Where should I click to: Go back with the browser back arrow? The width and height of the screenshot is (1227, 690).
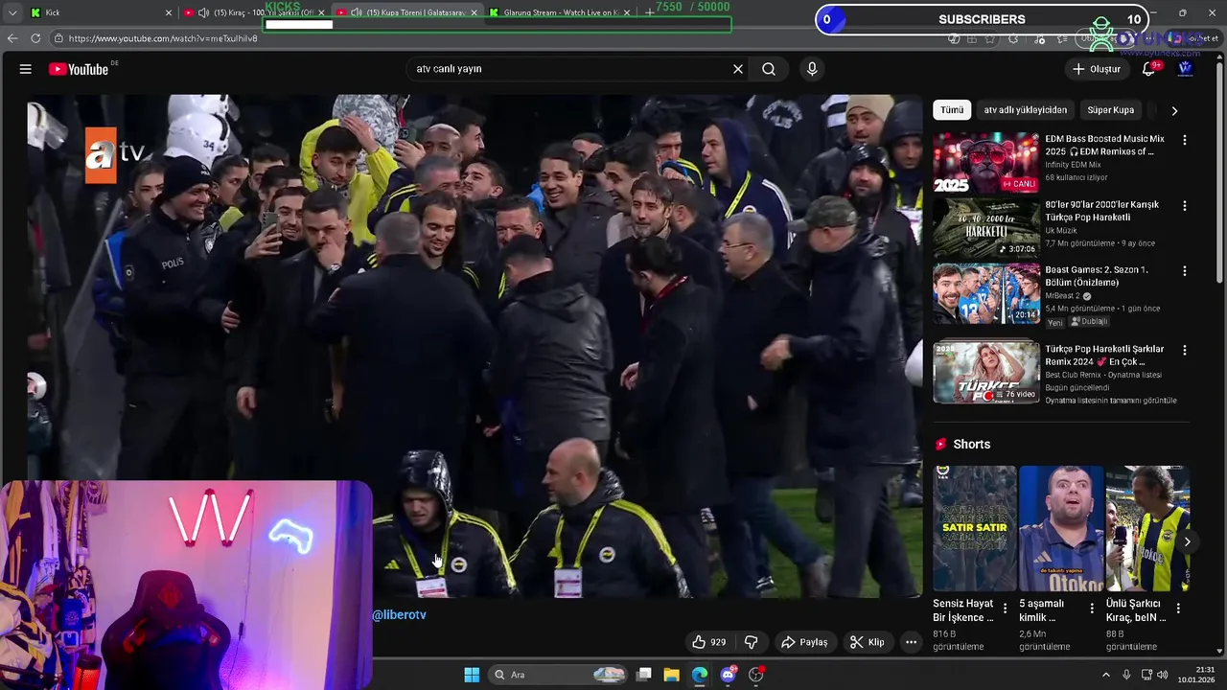point(12,38)
